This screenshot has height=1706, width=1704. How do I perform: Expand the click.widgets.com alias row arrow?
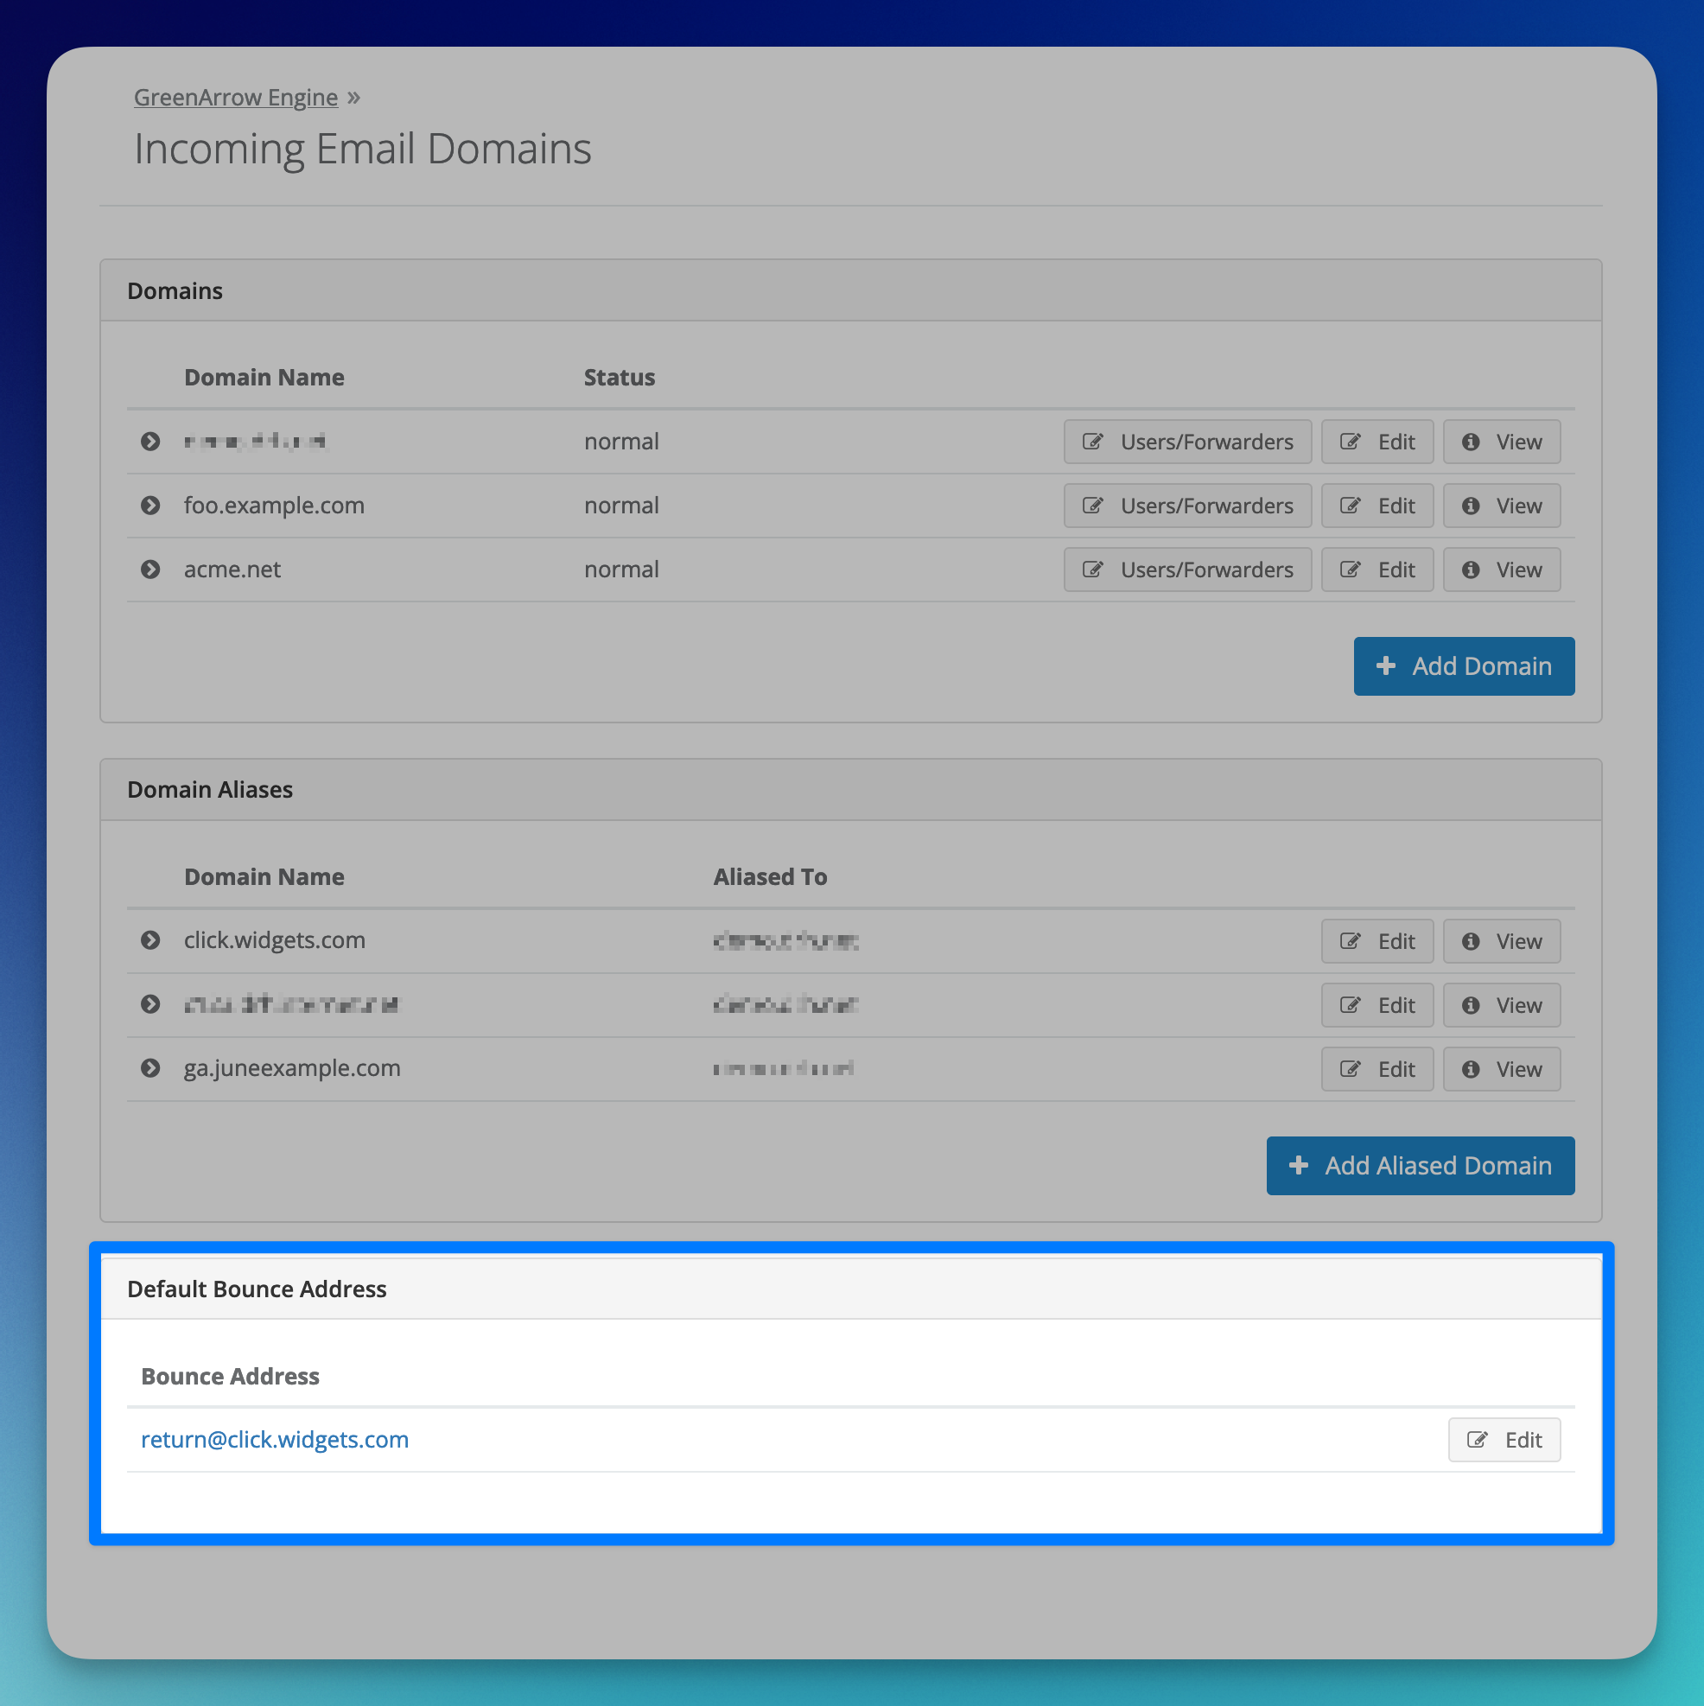pos(150,940)
